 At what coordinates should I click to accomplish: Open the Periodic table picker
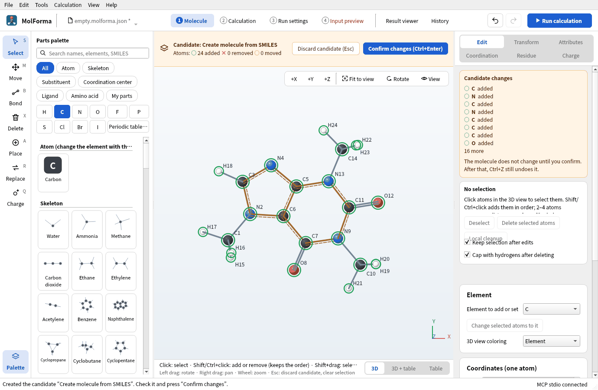coord(128,127)
